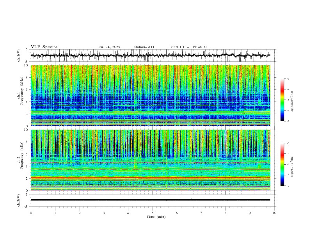Click the "station=ATH" header label
The image size is (309, 239).
[x=145, y=47]
